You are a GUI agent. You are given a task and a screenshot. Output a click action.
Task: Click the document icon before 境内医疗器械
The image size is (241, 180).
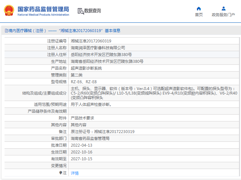coord(6,31)
